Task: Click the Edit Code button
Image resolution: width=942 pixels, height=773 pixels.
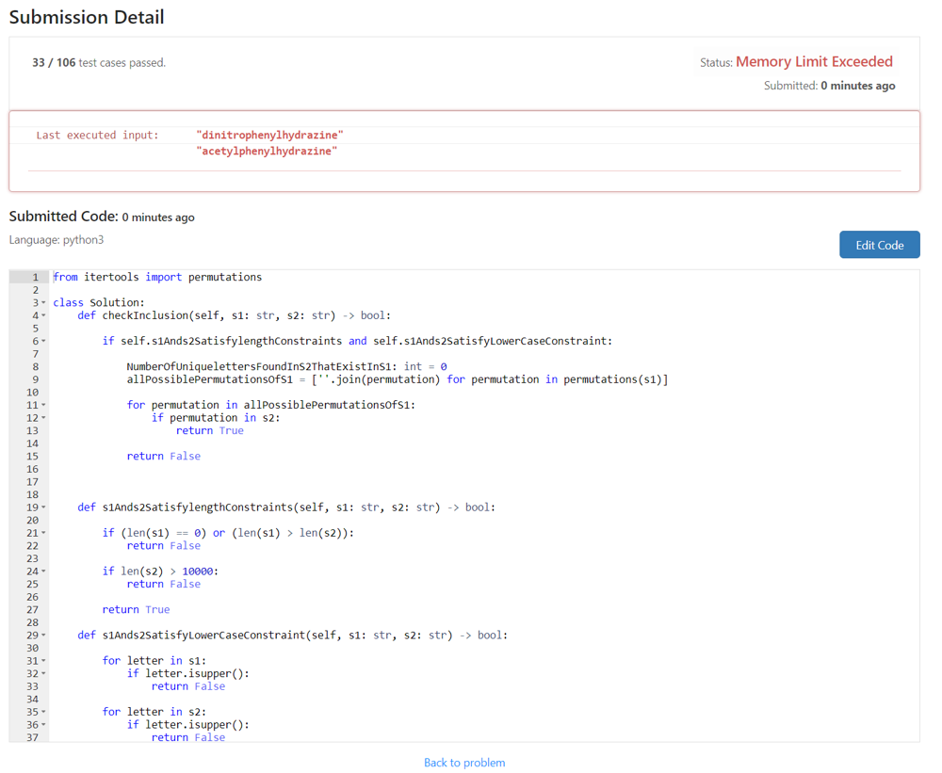Action: click(x=879, y=245)
